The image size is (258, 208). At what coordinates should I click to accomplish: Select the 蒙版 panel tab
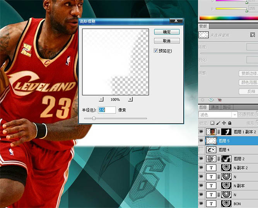point(203,26)
